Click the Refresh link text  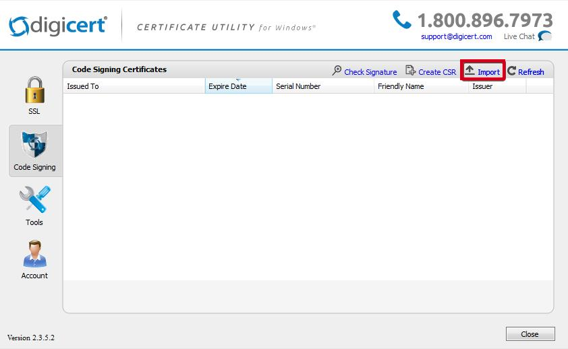click(x=531, y=72)
